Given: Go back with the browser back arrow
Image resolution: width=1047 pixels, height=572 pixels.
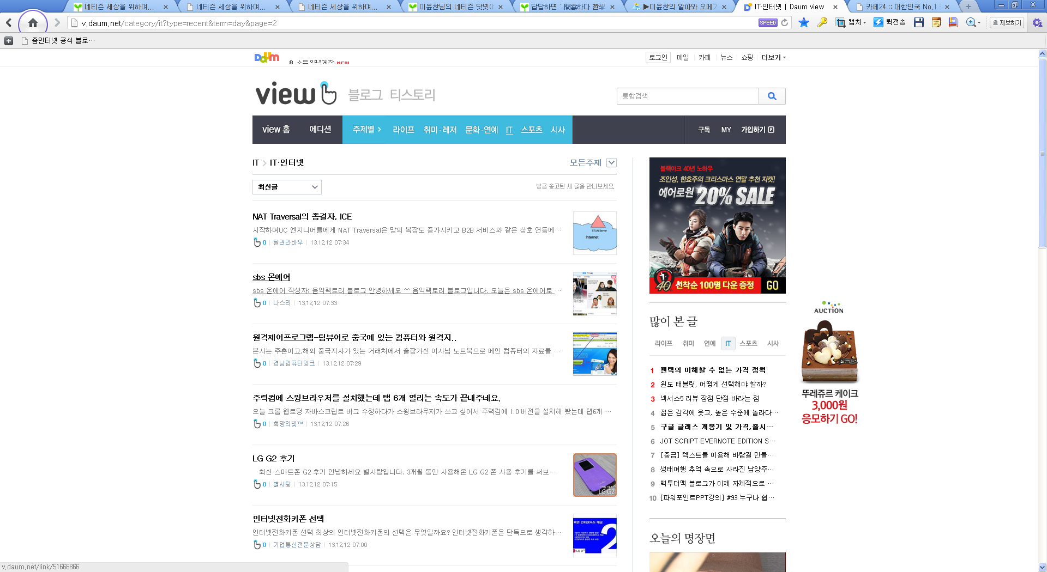Looking at the screenshot, I should click(x=9, y=23).
